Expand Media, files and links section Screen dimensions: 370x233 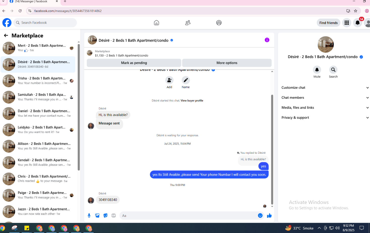(x=325, y=108)
